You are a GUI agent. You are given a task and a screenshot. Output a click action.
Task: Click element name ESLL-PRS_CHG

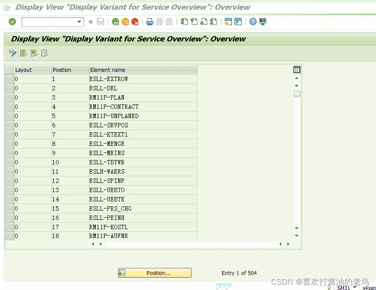point(110,208)
